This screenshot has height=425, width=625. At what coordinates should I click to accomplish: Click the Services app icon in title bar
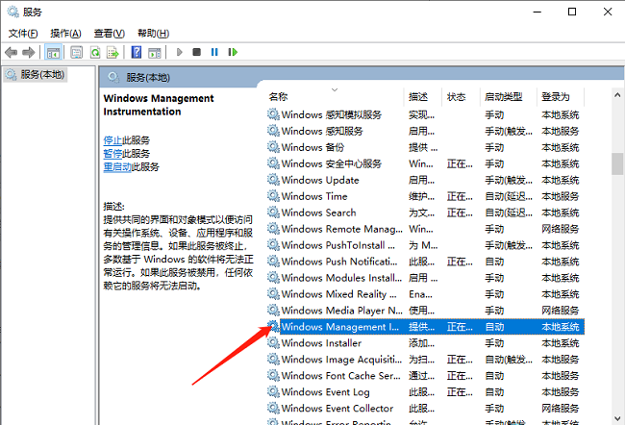point(12,12)
